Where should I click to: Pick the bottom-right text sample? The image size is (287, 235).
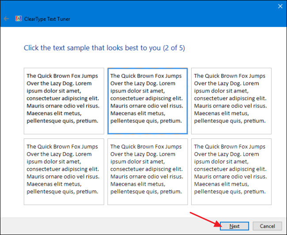231,172
